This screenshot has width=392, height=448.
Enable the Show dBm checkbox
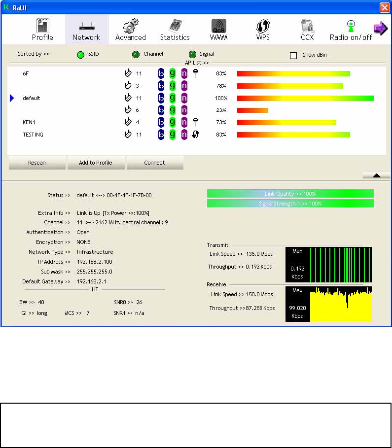click(x=293, y=55)
